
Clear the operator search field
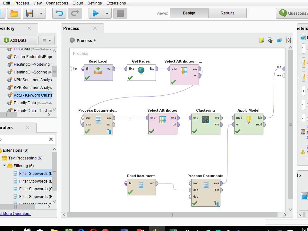click(51, 139)
